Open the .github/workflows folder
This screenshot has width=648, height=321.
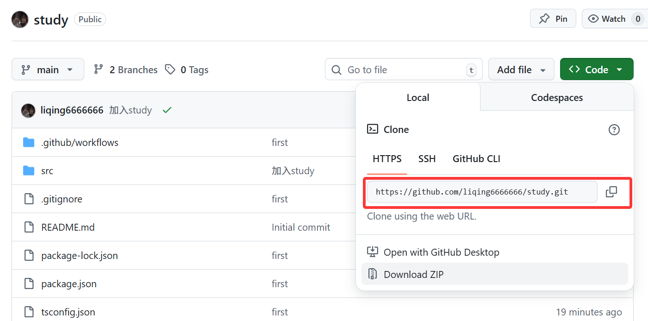tap(80, 143)
